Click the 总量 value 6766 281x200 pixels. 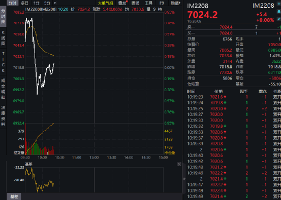click(x=228, y=39)
